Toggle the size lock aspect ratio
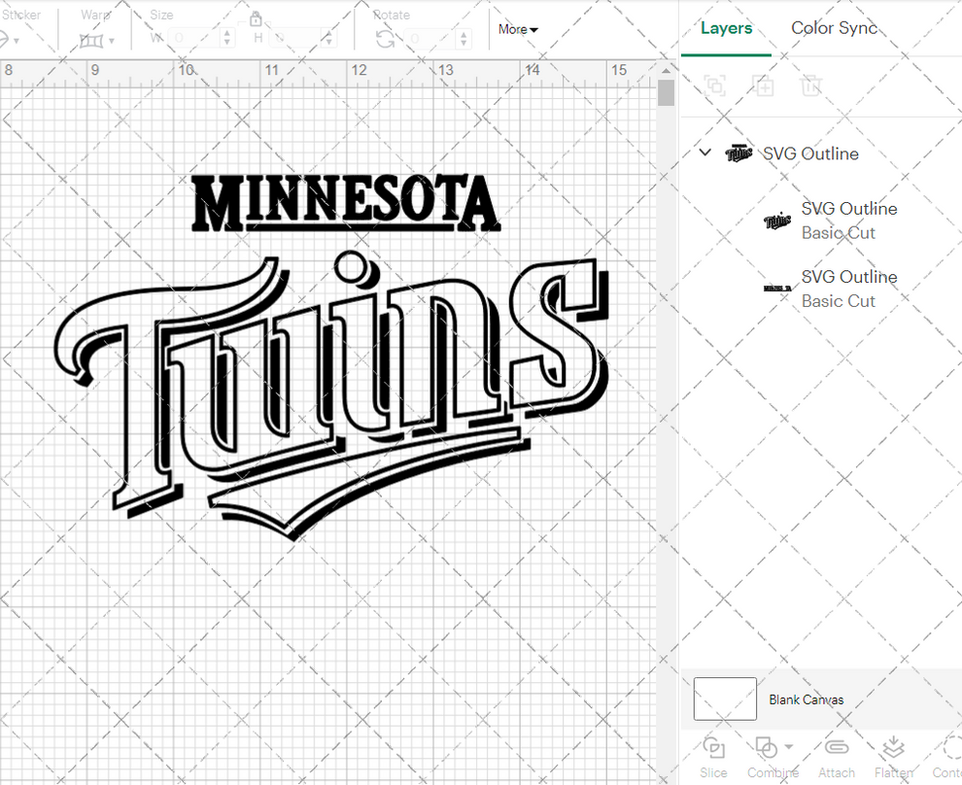This screenshot has height=785, width=962. [x=256, y=19]
